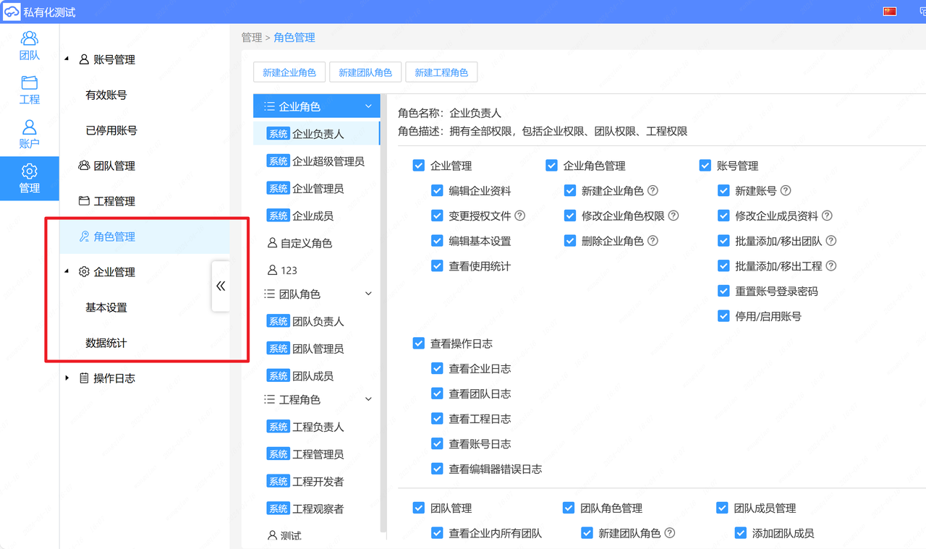Open the 团队 section in left rail
The height and width of the screenshot is (549, 926).
click(x=30, y=45)
